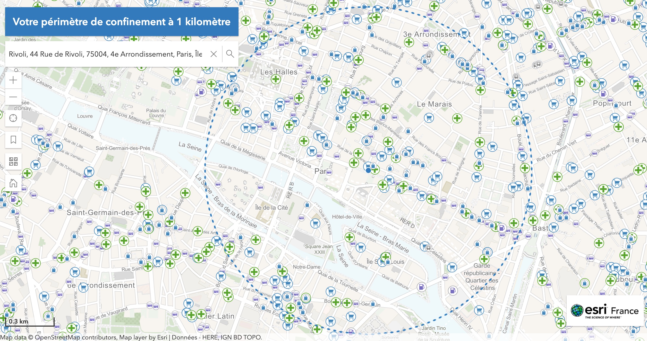Image resolution: width=647 pixels, height=341 pixels.
Task: Click inside the Rivoli address search field
Action: (x=106, y=54)
